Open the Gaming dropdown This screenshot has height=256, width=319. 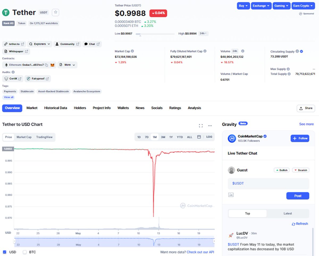(x=281, y=6)
